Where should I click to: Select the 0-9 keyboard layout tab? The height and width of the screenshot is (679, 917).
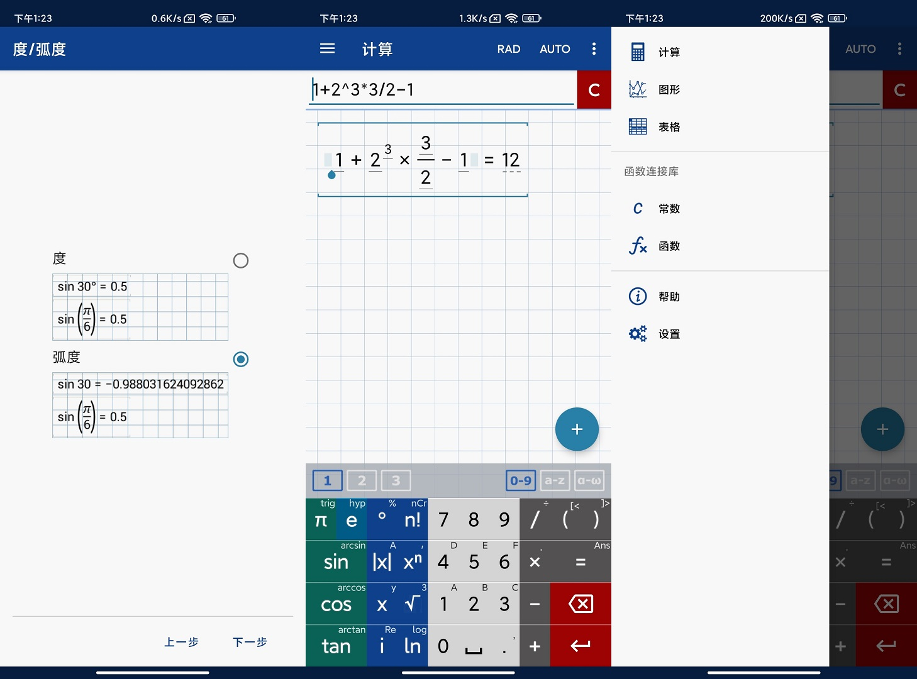pyautogui.click(x=521, y=481)
